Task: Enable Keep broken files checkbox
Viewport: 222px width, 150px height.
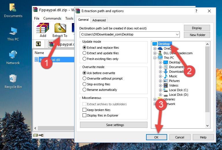Action: pos(84,110)
